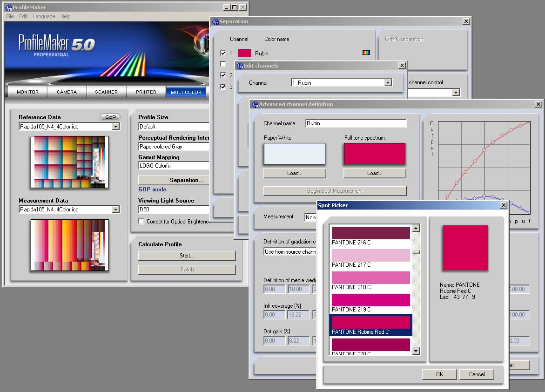Toggle channel 1 Rubin checkbox in Separation
The height and width of the screenshot is (392, 545).
tap(223, 53)
